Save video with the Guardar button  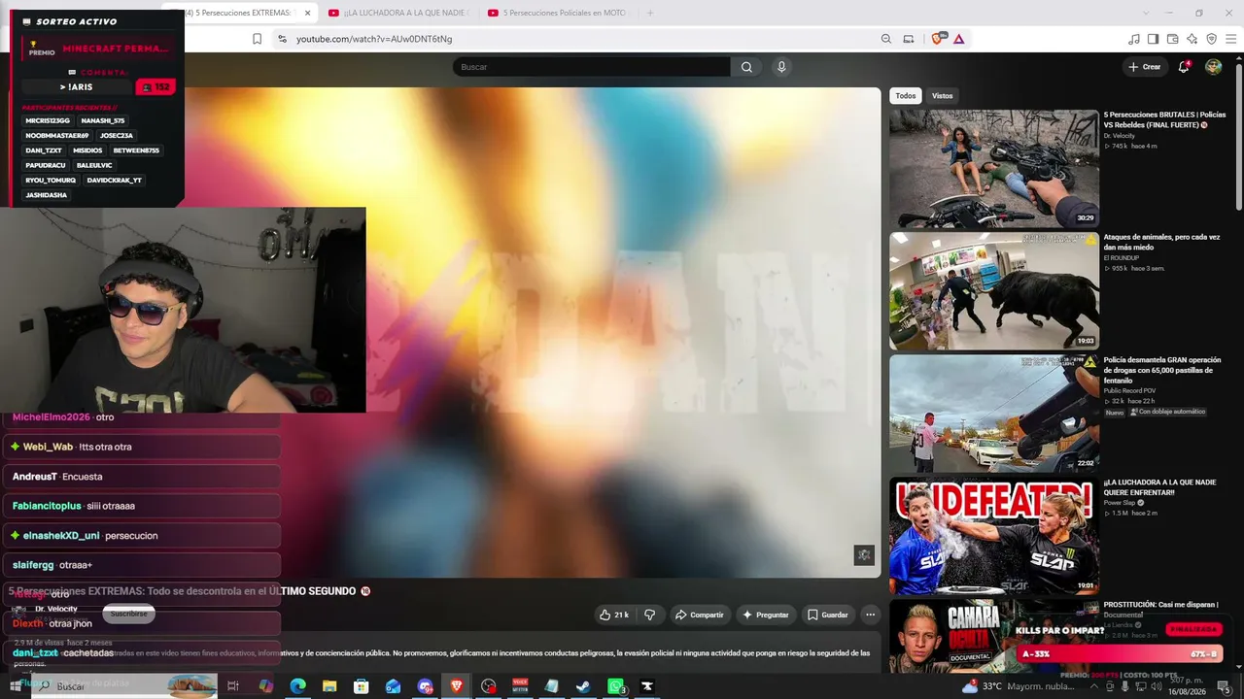point(827,615)
